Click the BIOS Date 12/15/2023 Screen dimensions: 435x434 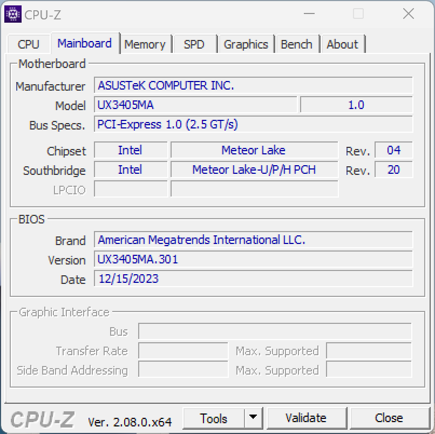click(253, 279)
